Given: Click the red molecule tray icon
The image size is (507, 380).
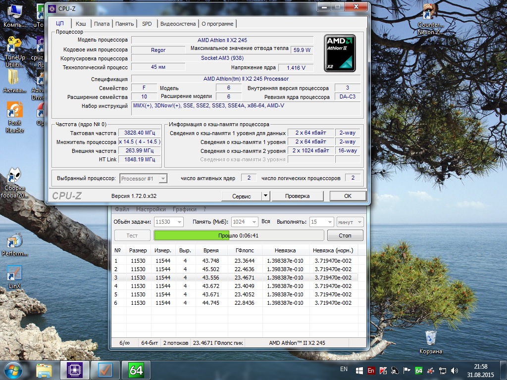Looking at the screenshot, I should (430, 371).
